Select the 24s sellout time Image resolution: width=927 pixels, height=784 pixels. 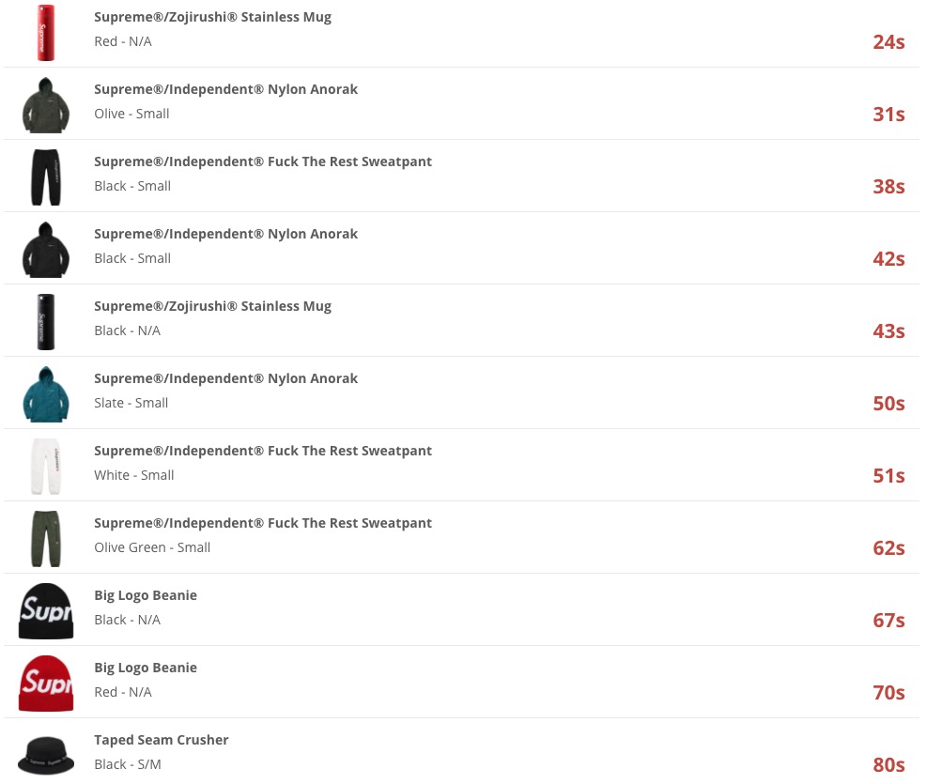[x=888, y=42]
